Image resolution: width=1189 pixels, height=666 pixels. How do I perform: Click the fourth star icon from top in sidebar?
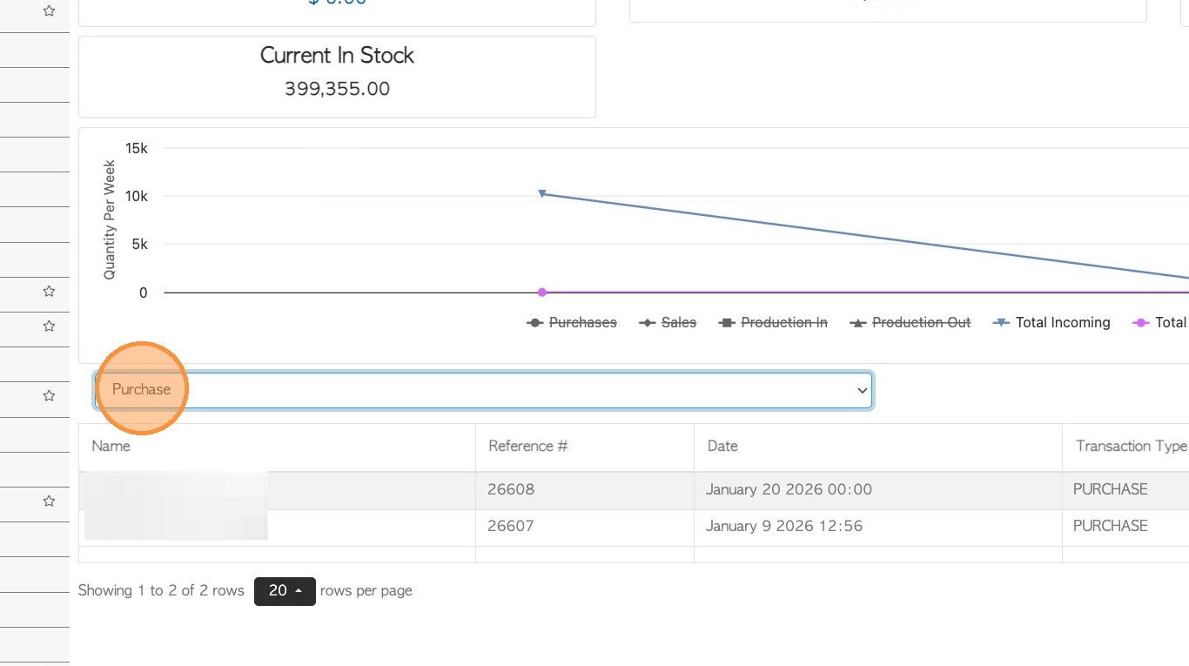click(x=49, y=395)
